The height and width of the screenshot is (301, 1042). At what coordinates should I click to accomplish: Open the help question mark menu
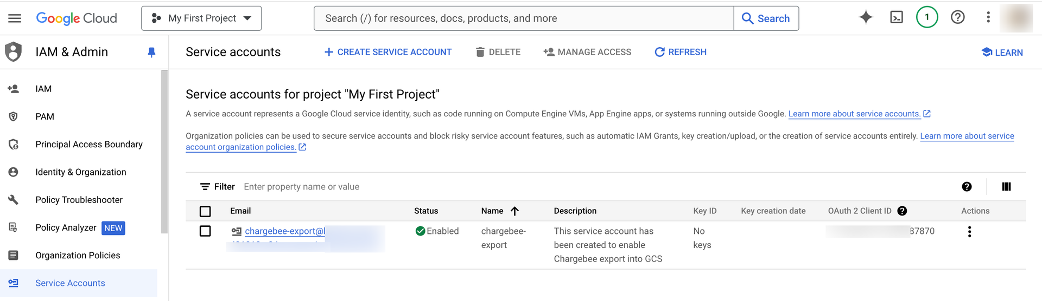958,17
